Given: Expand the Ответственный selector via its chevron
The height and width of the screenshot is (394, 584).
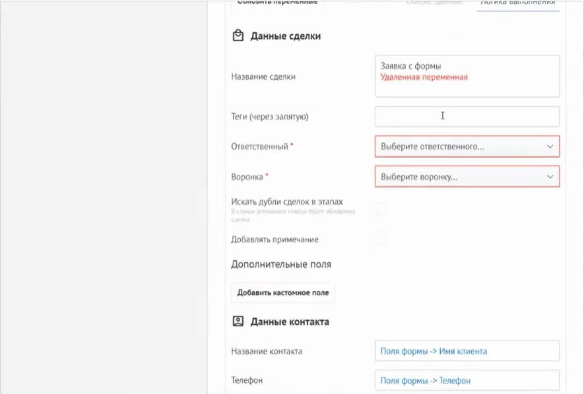Looking at the screenshot, I should 552,146.
